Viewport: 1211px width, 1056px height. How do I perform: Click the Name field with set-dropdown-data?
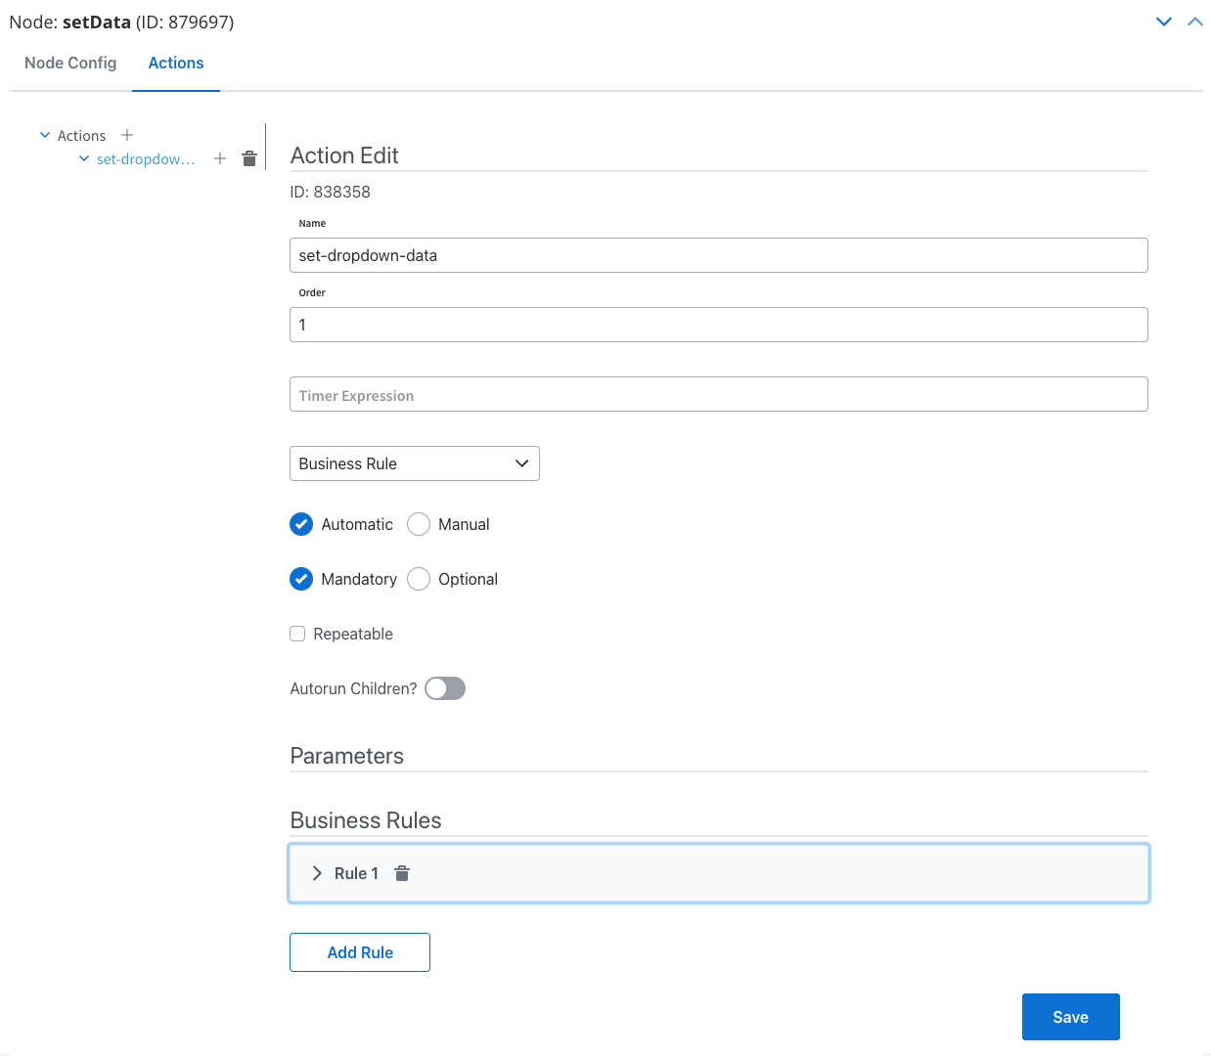[719, 255]
